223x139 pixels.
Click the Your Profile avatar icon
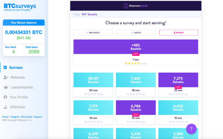click(x=5, y=97)
